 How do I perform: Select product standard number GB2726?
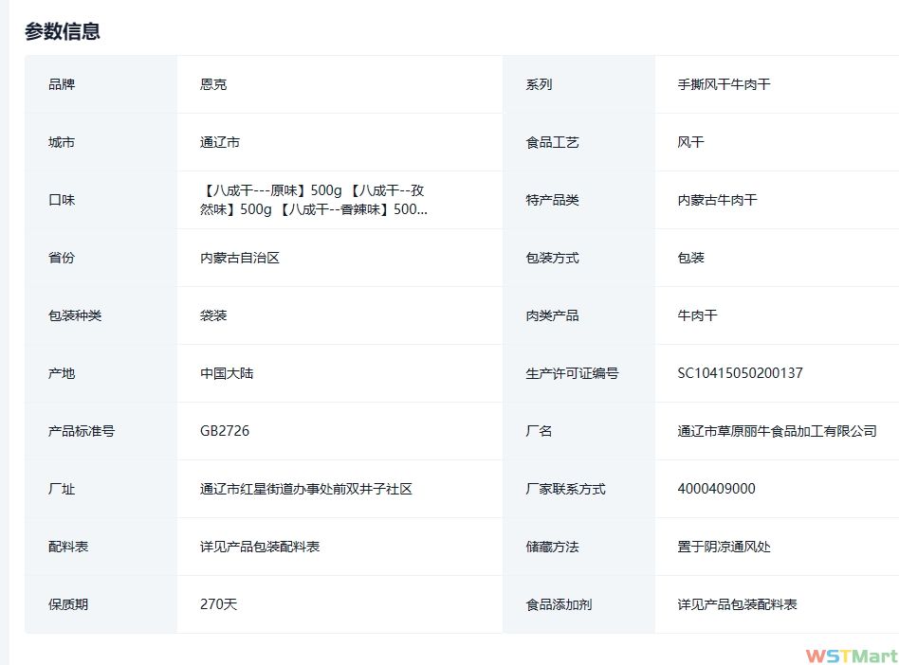click(225, 431)
